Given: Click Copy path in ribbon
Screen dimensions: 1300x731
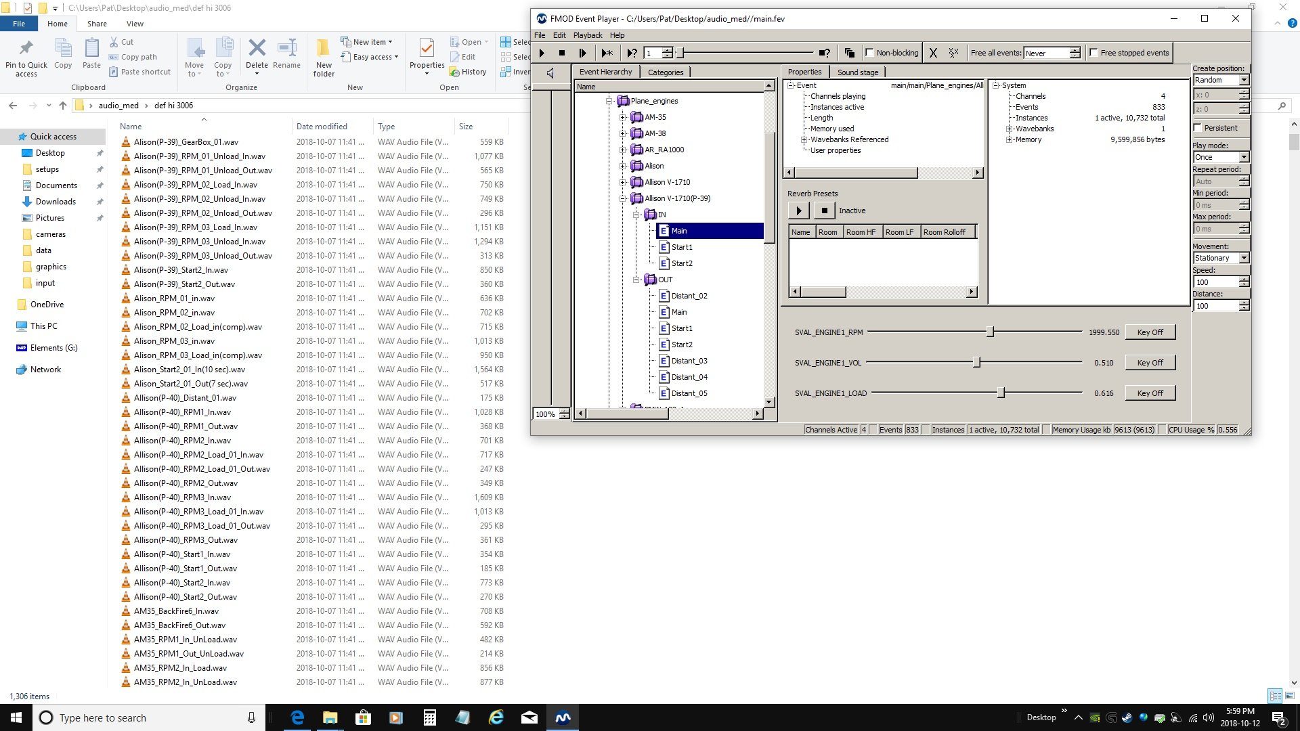Looking at the screenshot, I should pyautogui.click(x=133, y=57).
